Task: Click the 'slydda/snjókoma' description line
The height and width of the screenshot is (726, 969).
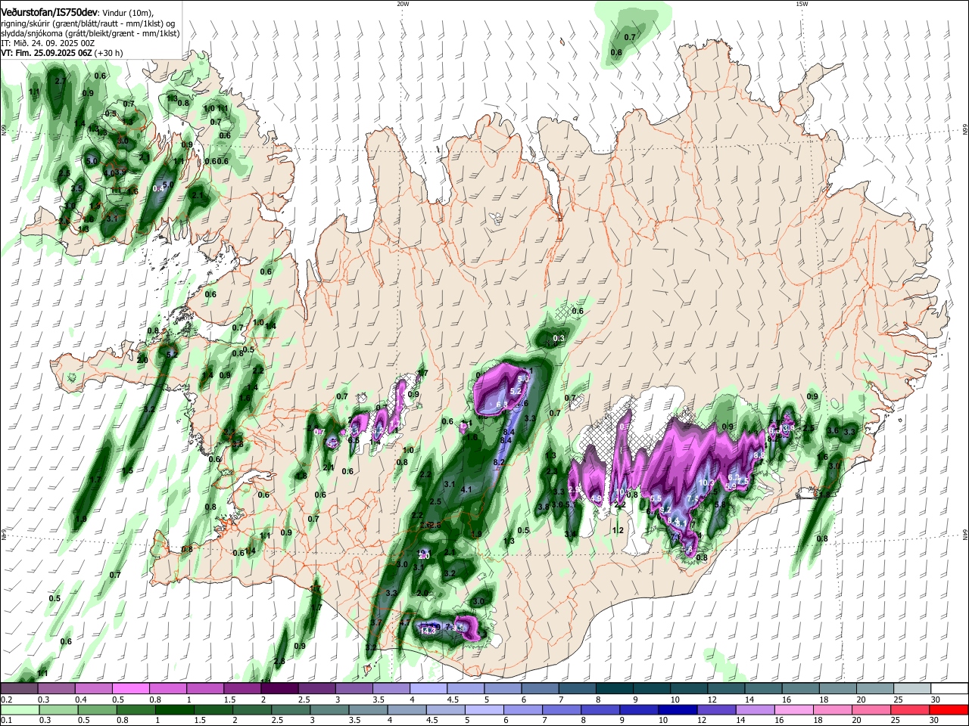Action: tap(90, 34)
